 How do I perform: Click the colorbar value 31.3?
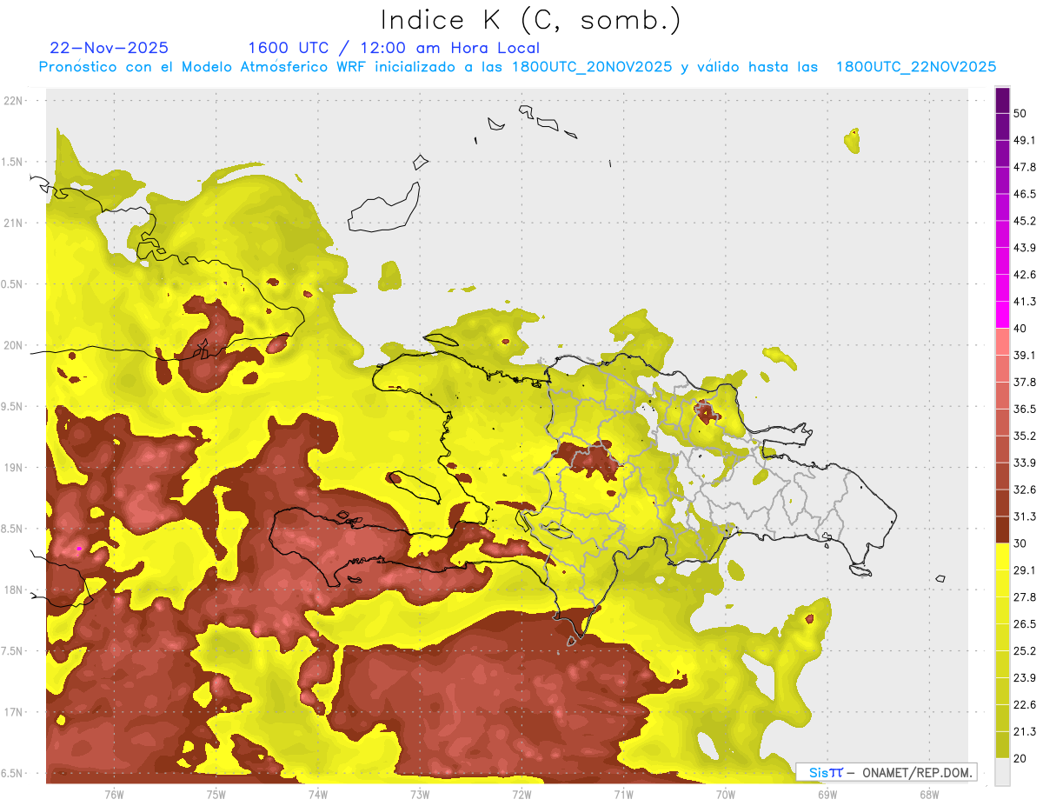click(x=1025, y=516)
